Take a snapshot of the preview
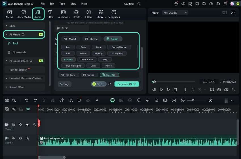 pos(219,90)
